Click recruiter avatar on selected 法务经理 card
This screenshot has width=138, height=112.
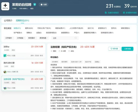coord(5,88)
